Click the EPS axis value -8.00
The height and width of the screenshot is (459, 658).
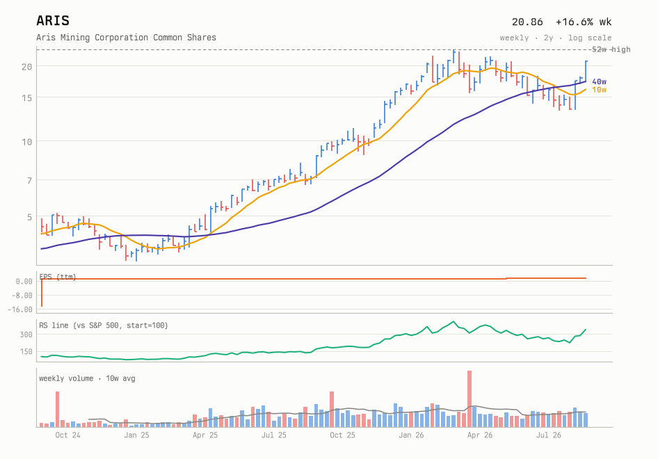point(22,296)
